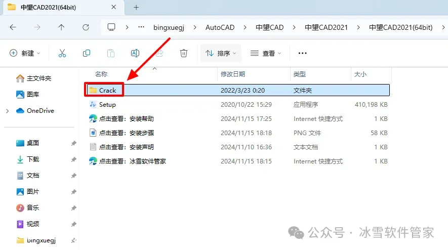
Task: Navigate to AutoCAD breadcrumb segment
Action: pos(220,27)
